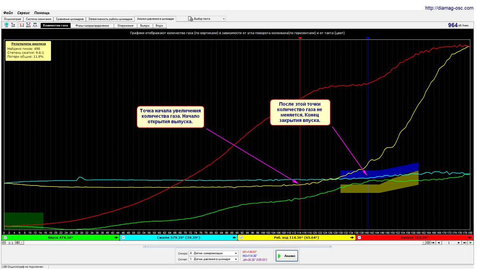Click the frame number field showing 1
Viewport: 477px width, 270px height.
click(449, 242)
